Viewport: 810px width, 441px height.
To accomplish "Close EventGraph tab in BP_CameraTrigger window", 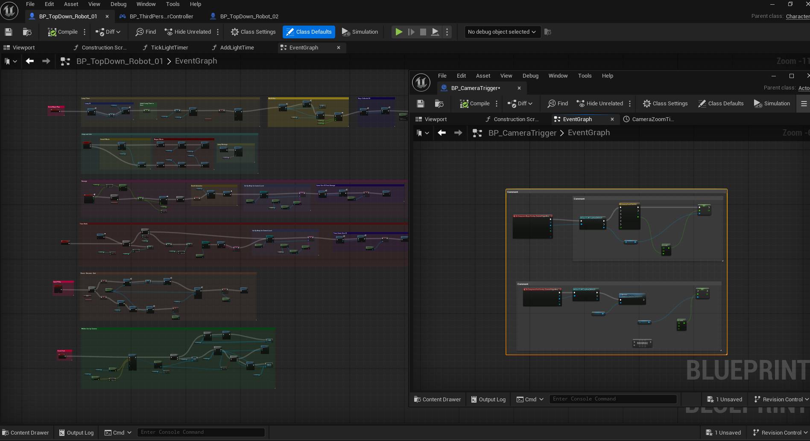I will click(x=612, y=119).
